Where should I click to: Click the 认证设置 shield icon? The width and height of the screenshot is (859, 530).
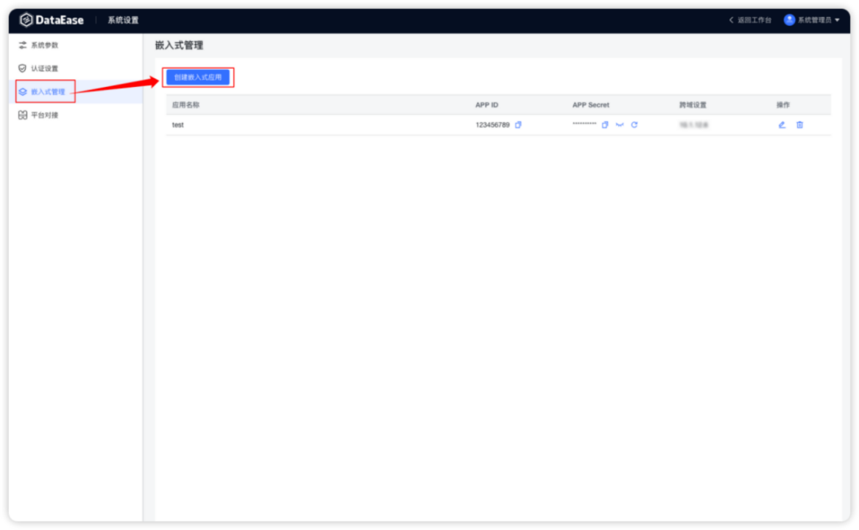[x=22, y=68]
